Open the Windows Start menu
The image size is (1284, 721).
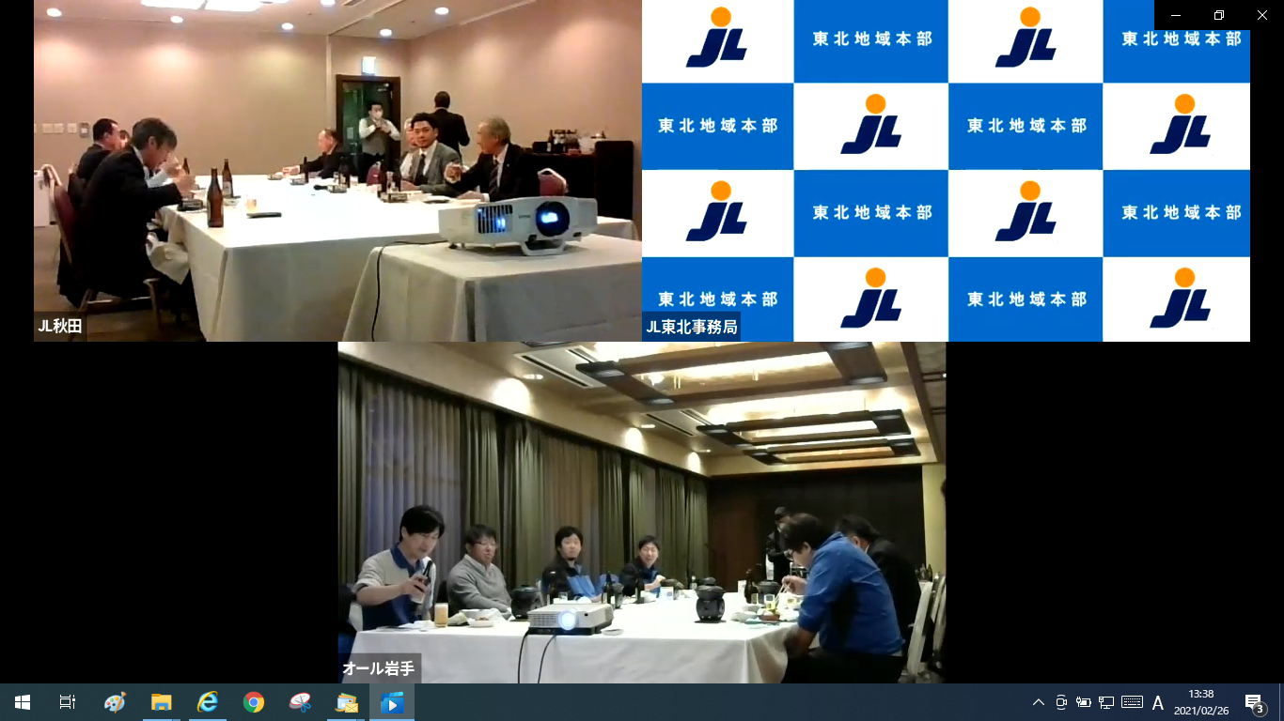(23, 702)
